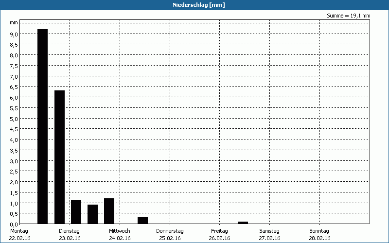Image resolution: width=389 pixels, height=243 pixels.
Task: Click the 0,0 y-axis value
Action: pyautogui.click(x=14, y=225)
